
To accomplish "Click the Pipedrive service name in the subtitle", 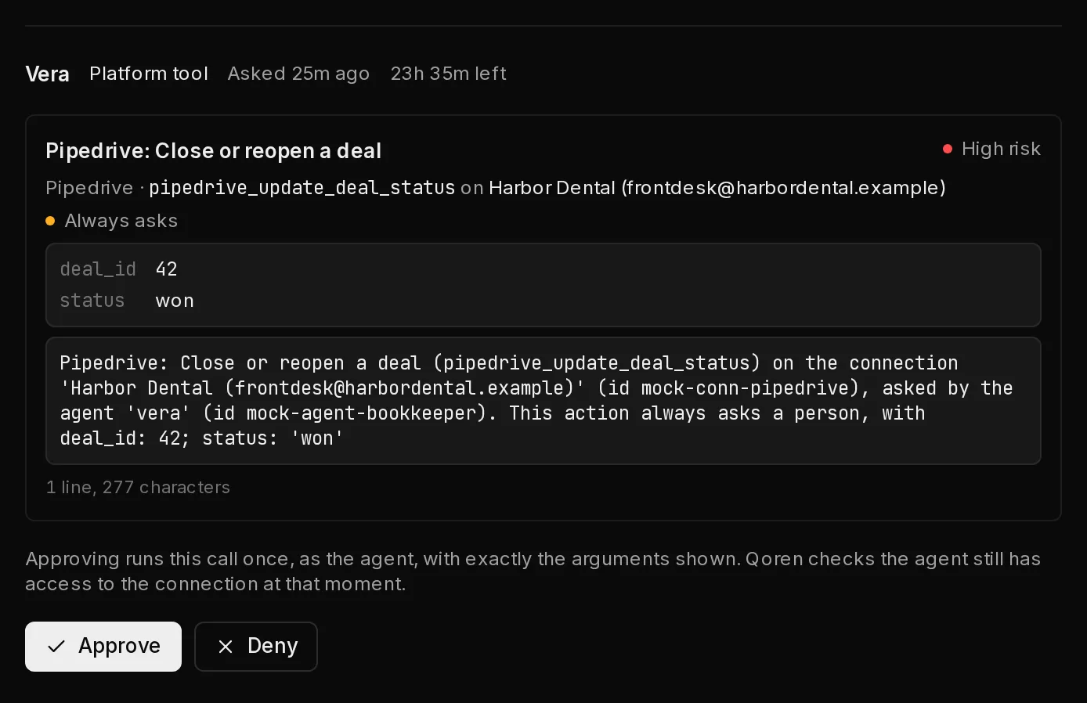I will 89,188.
